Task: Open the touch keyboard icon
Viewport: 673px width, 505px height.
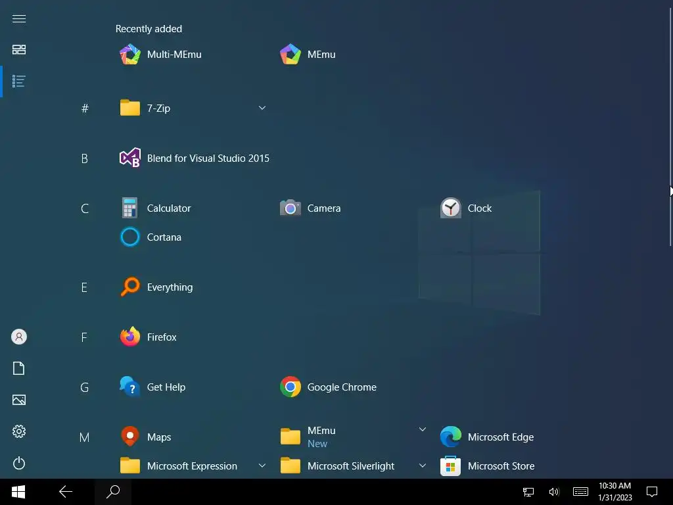Action: [x=580, y=492]
